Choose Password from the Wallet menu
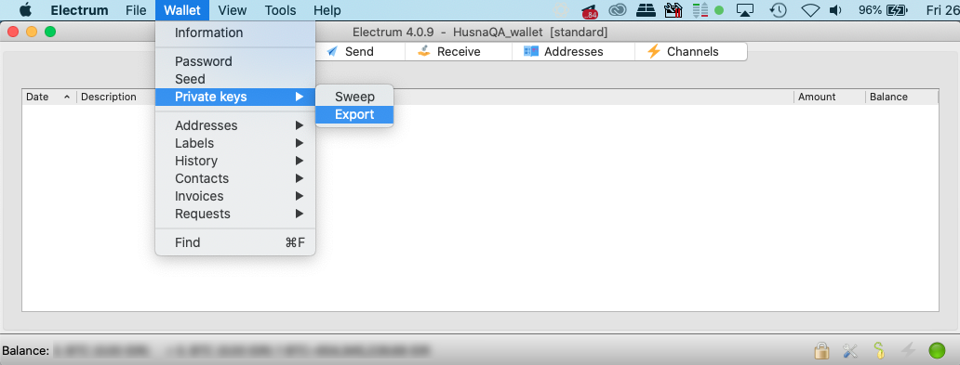 coord(235,61)
